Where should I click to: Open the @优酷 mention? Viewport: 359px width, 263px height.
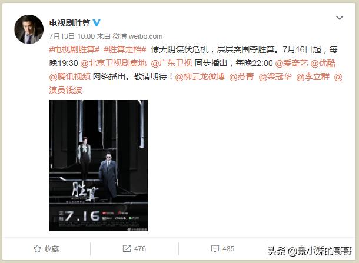323,63
